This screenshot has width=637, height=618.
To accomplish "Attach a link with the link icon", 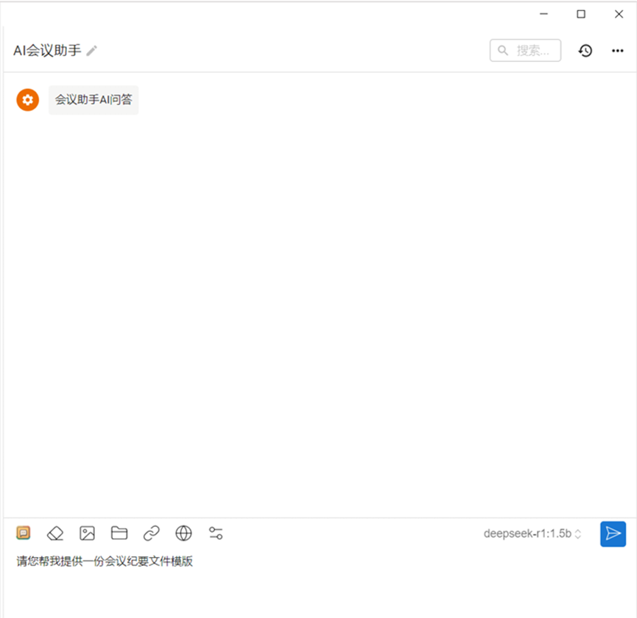I will 151,533.
